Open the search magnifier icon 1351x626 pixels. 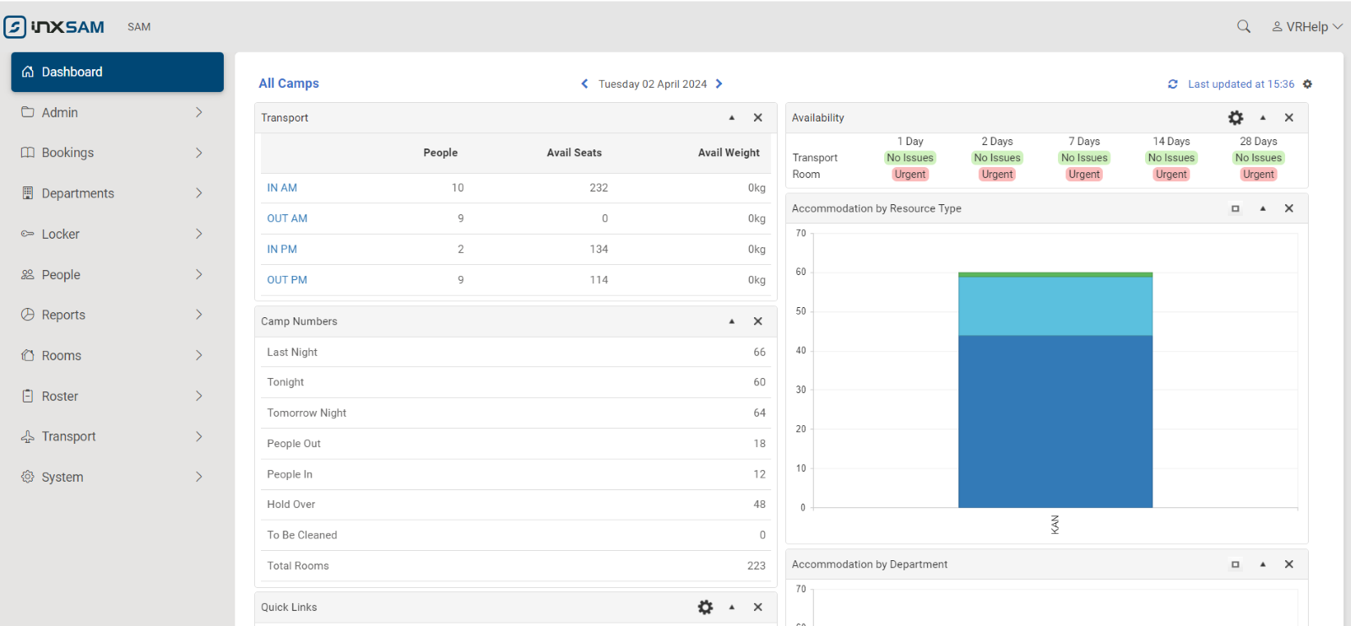coord(1244,27)
